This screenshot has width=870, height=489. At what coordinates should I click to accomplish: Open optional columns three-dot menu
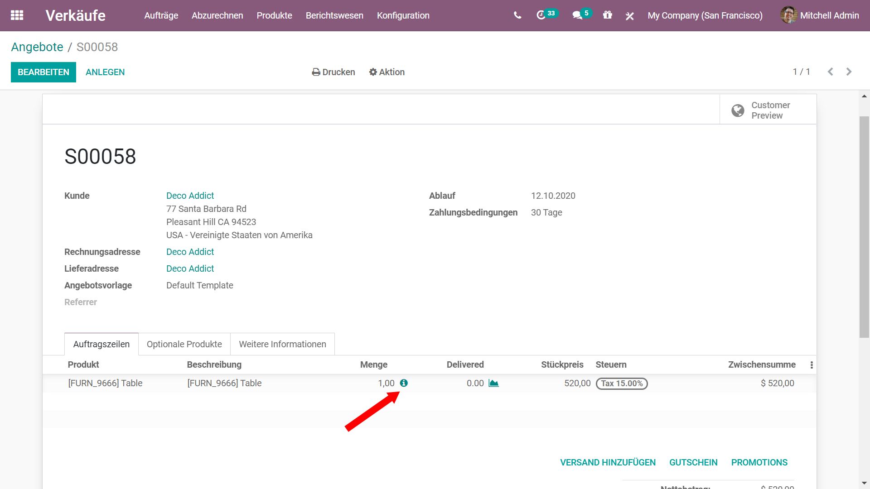coord(812,365)
